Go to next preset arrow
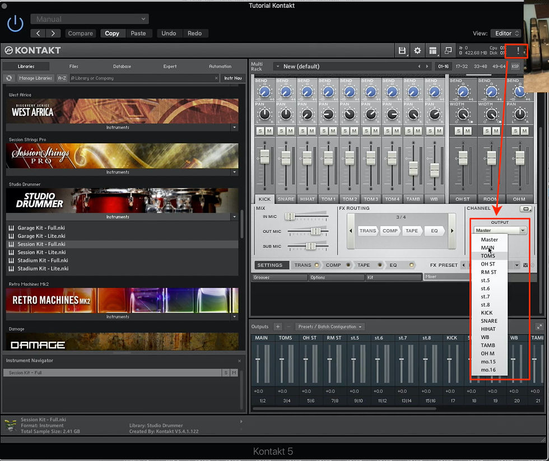This screenshot has width=549, height=461. pyautogui.click(x=53, y=33)
